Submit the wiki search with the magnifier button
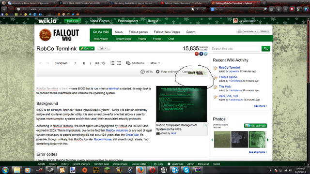Image resolution: width=310 pixels, height=174 pixels. 266,48
